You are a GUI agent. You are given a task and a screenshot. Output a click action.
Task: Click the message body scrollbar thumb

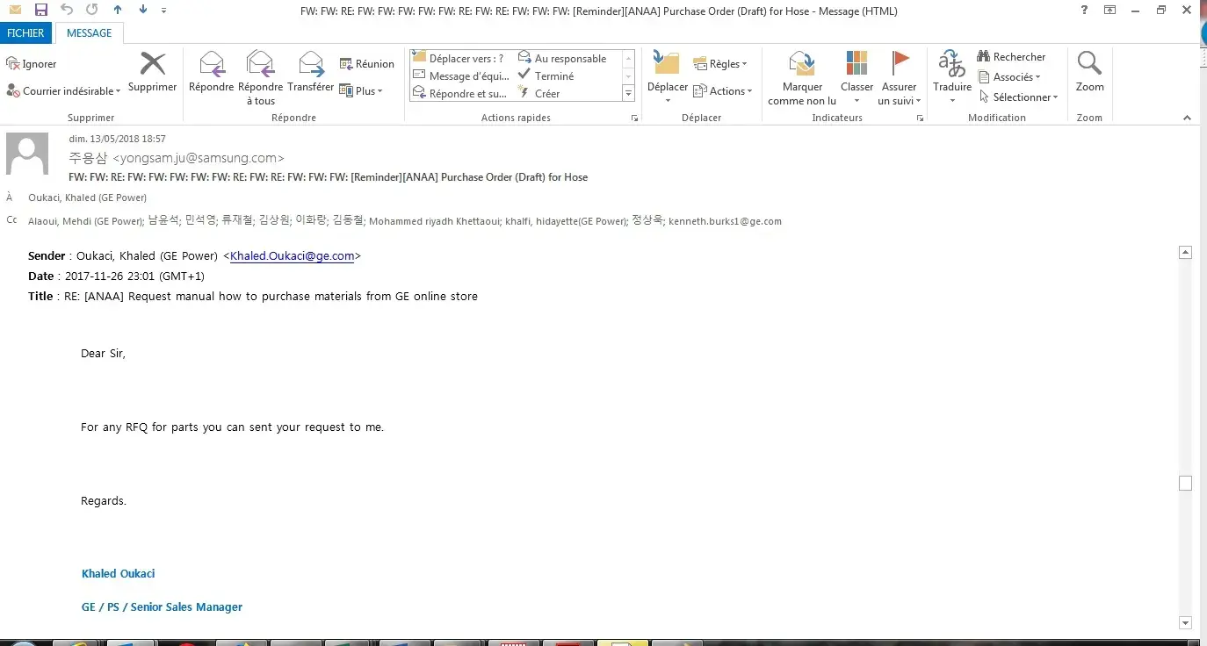coord(1185,484)
